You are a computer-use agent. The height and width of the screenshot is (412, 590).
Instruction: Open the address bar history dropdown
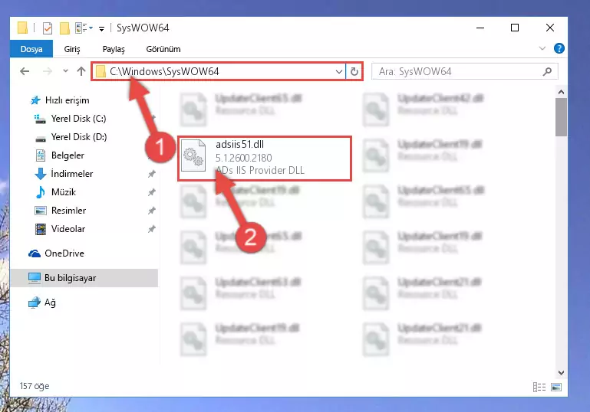coord(338,71)
